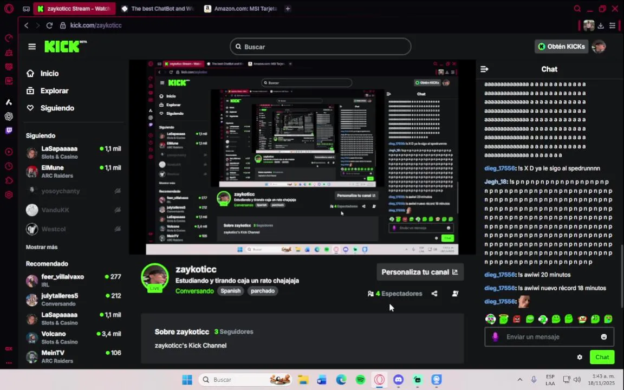Viewport: 624px width, 390px height.
Task: Click the Conversando category link
Action: [194, 291]
